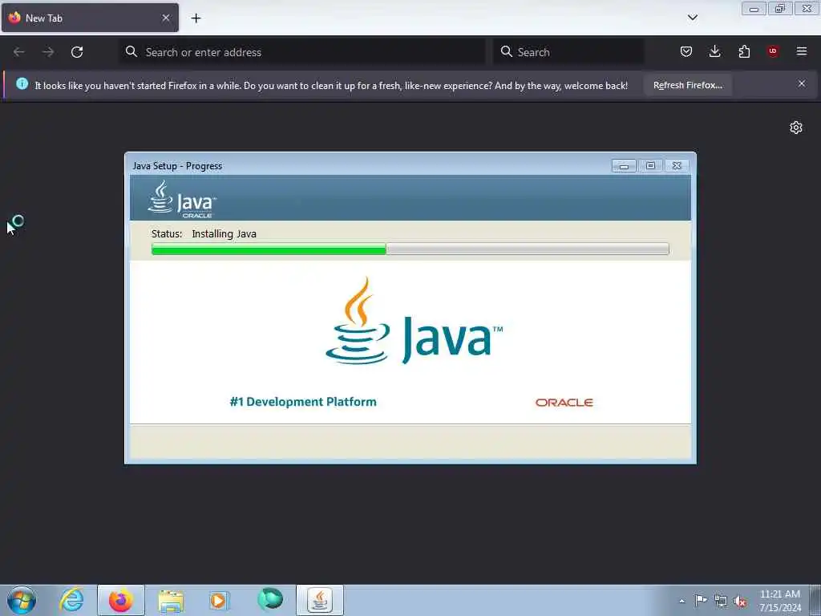Click the large Java logo image

[x=414, y=321]
